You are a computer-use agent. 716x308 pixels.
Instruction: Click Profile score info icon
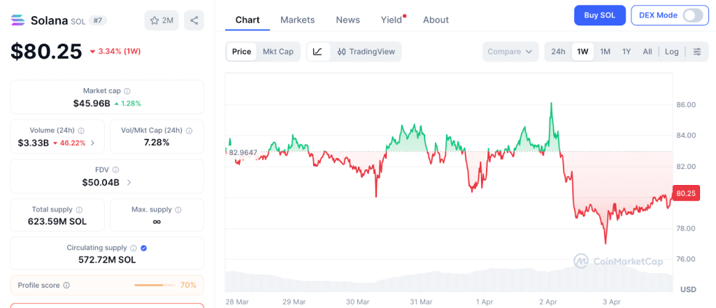pos(66,285)
